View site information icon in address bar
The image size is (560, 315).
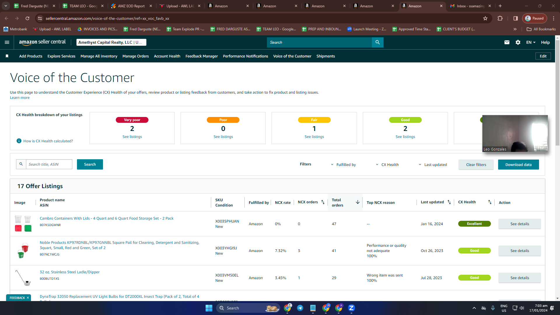(x=40, y=18)
